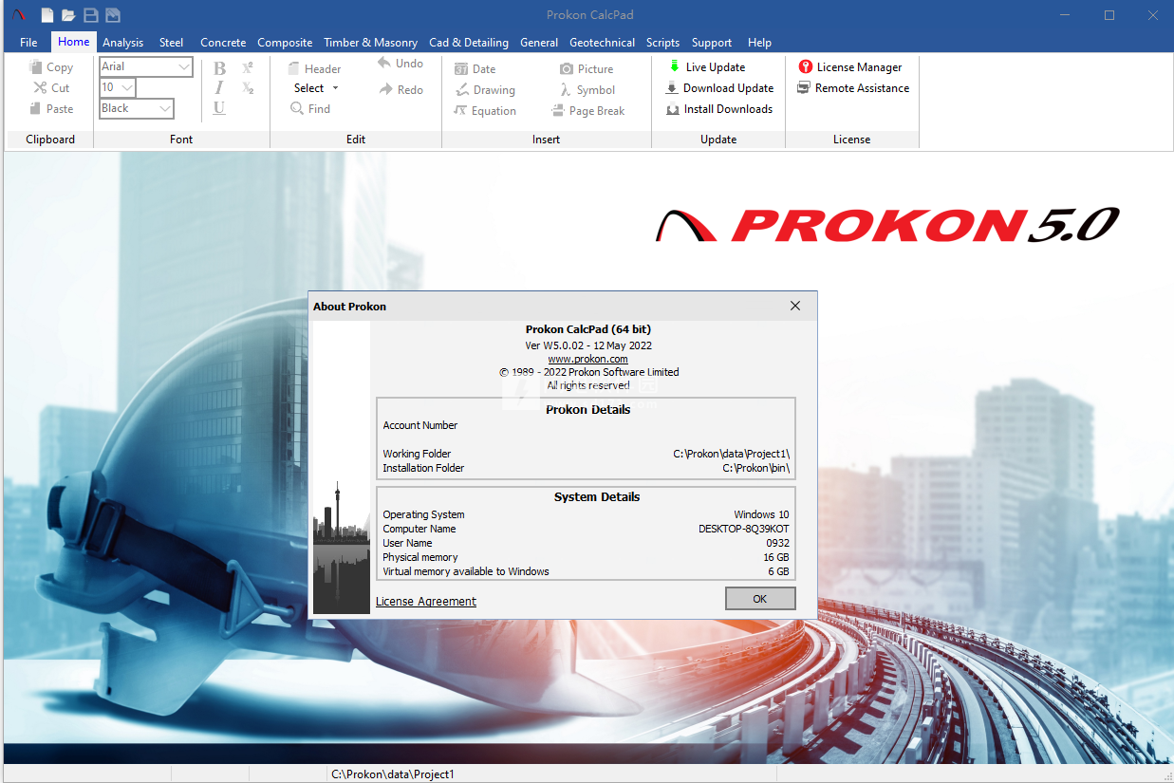Open the License Manager

click(x=850, y=67)
